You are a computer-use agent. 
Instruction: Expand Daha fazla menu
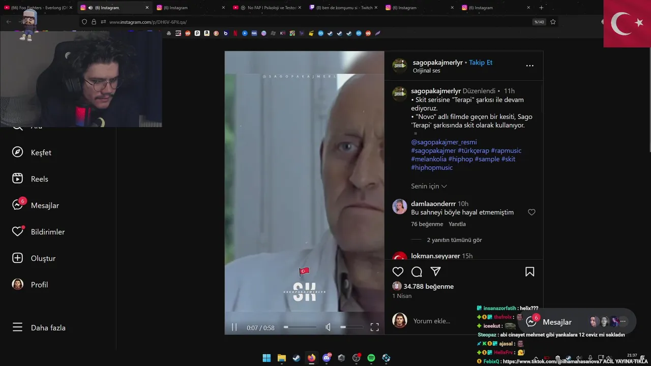tap(39, 328)
